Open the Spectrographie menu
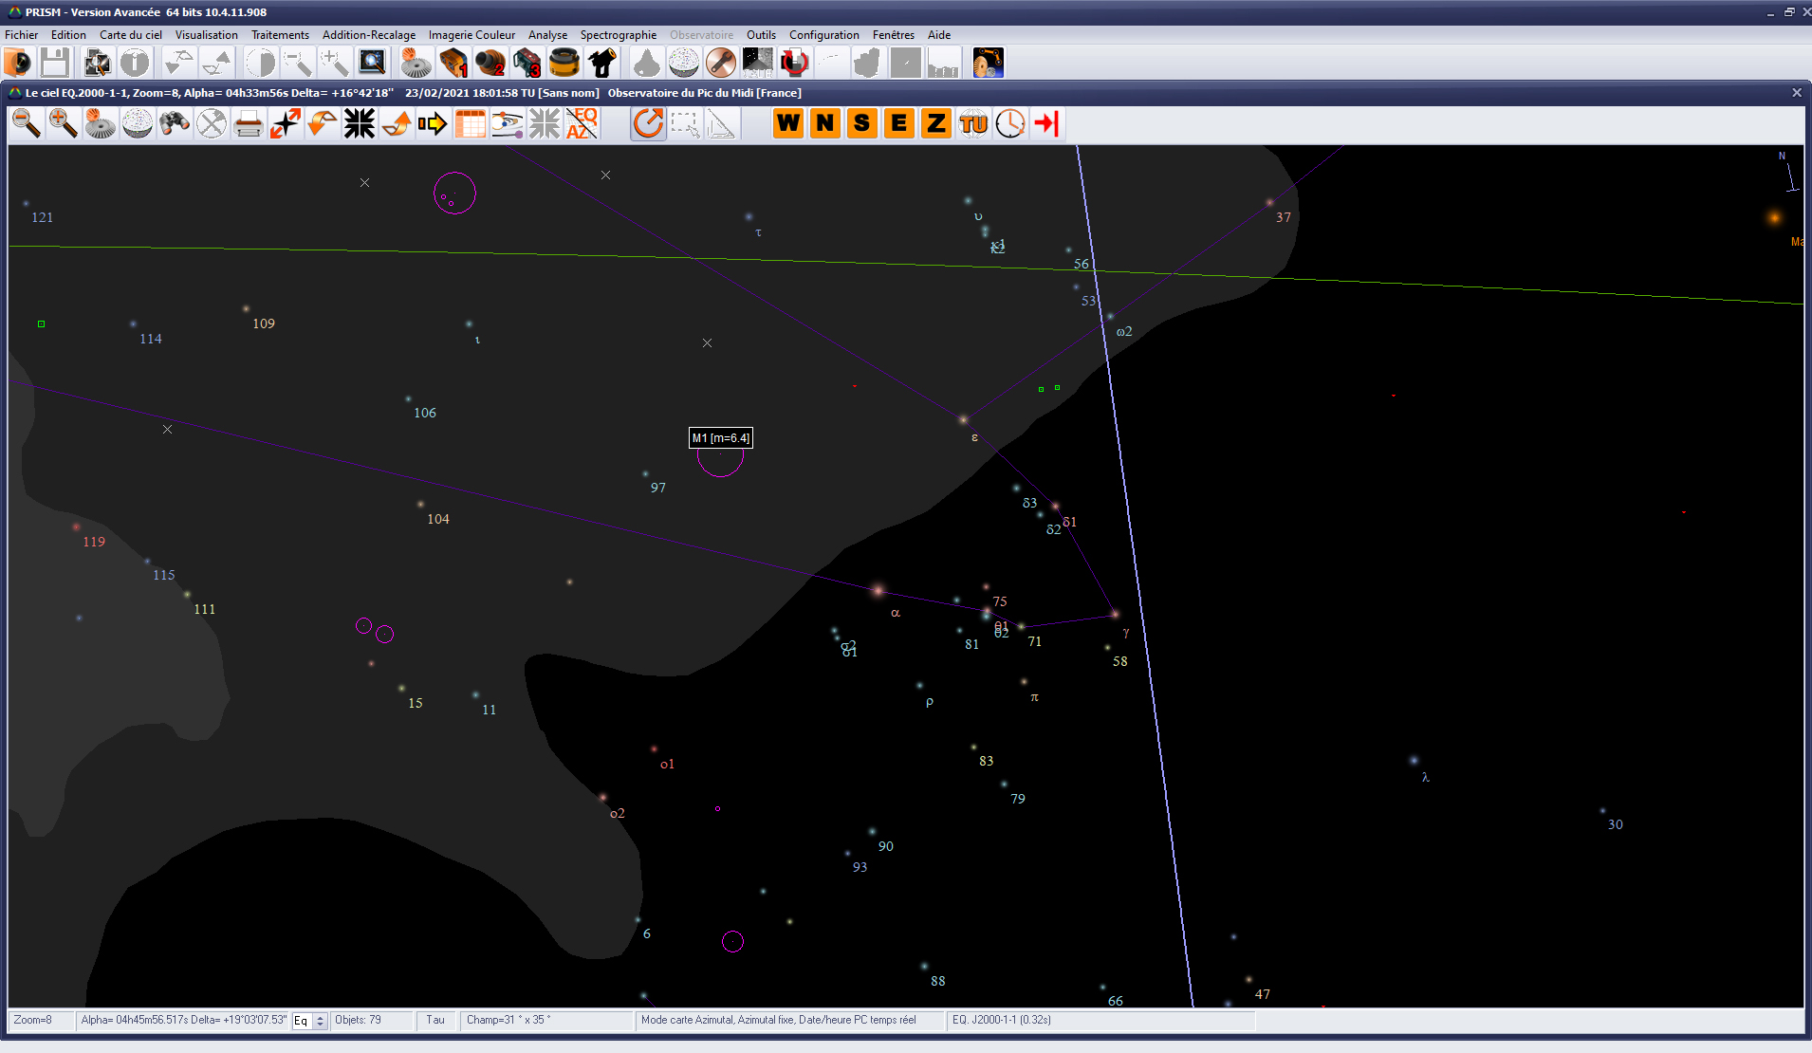The width and height of the screenshot is (1812, 1053). pos(618,35)
